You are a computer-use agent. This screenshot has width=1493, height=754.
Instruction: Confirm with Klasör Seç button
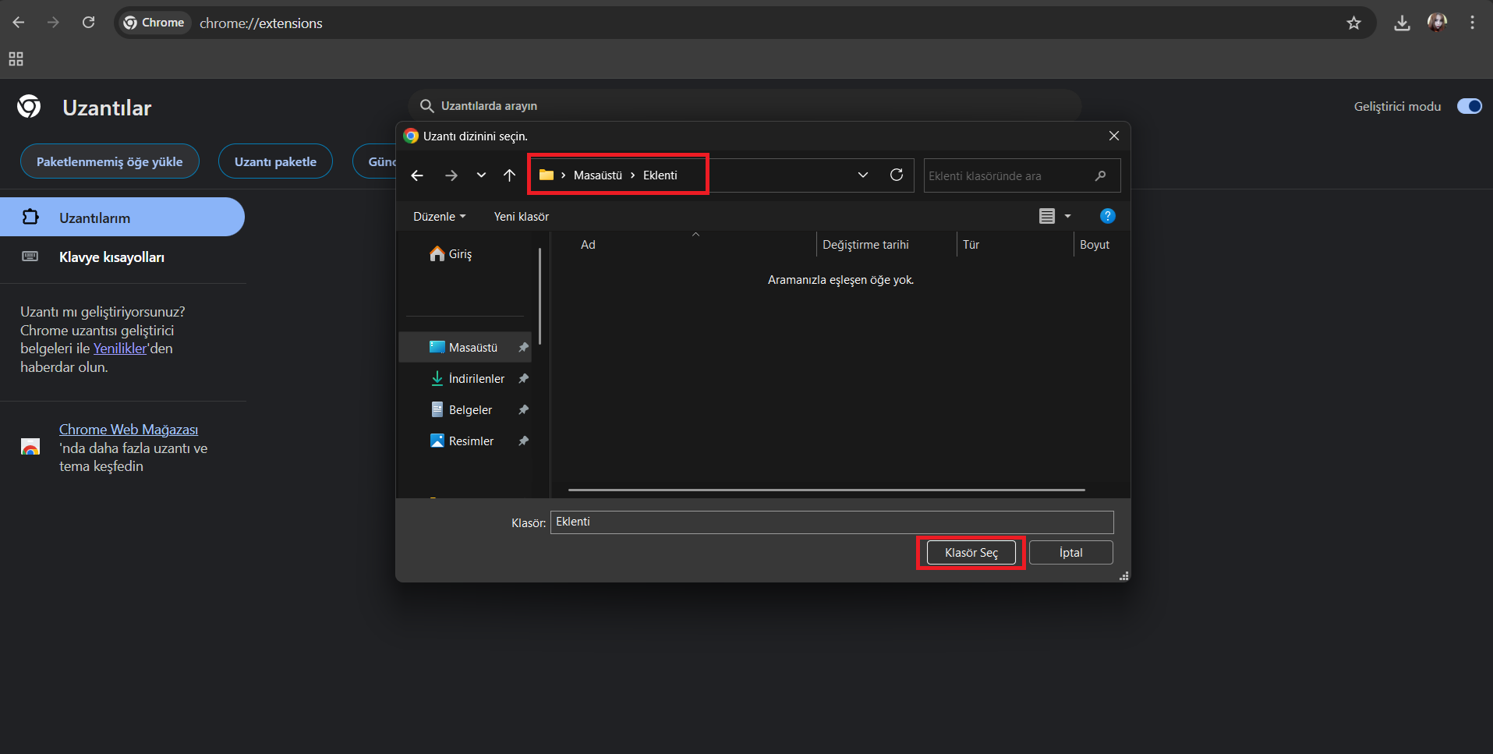971,552
